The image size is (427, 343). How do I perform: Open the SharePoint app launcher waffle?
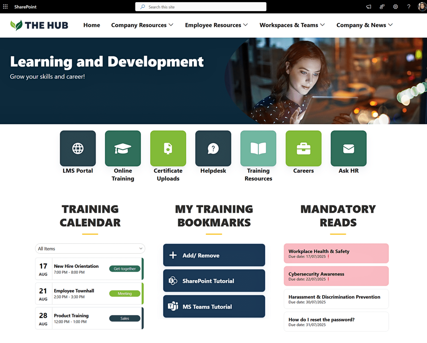click(6, 6)
